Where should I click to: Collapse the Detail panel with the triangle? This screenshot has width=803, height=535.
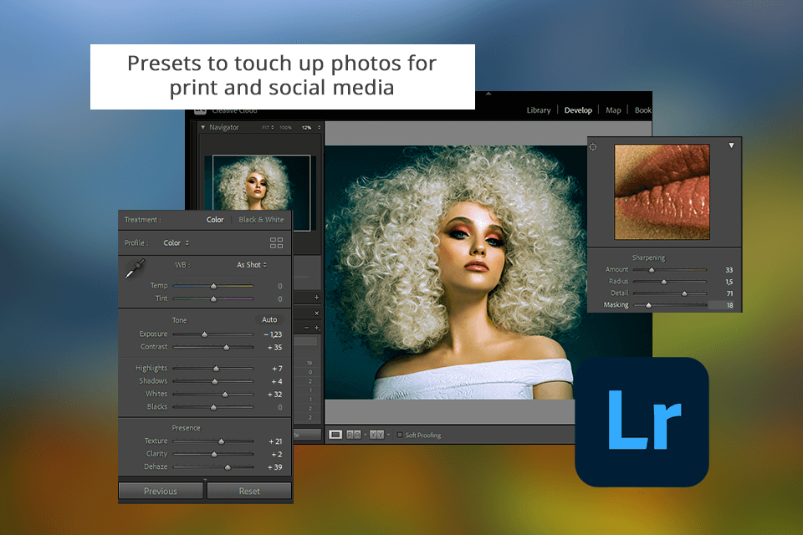coord(732,145)
